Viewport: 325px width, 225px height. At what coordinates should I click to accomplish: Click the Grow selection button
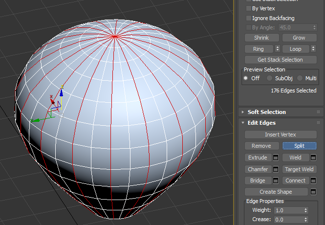299,38
